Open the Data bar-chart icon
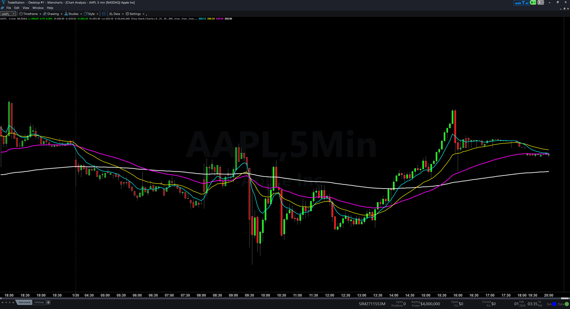The height and width of the screenshot is (309, 570). pyautogui.click(x=111, y=14)
